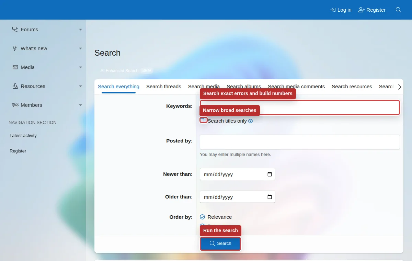Open the help icon beside Search titles only
The image size is (412, 261).
250,121
